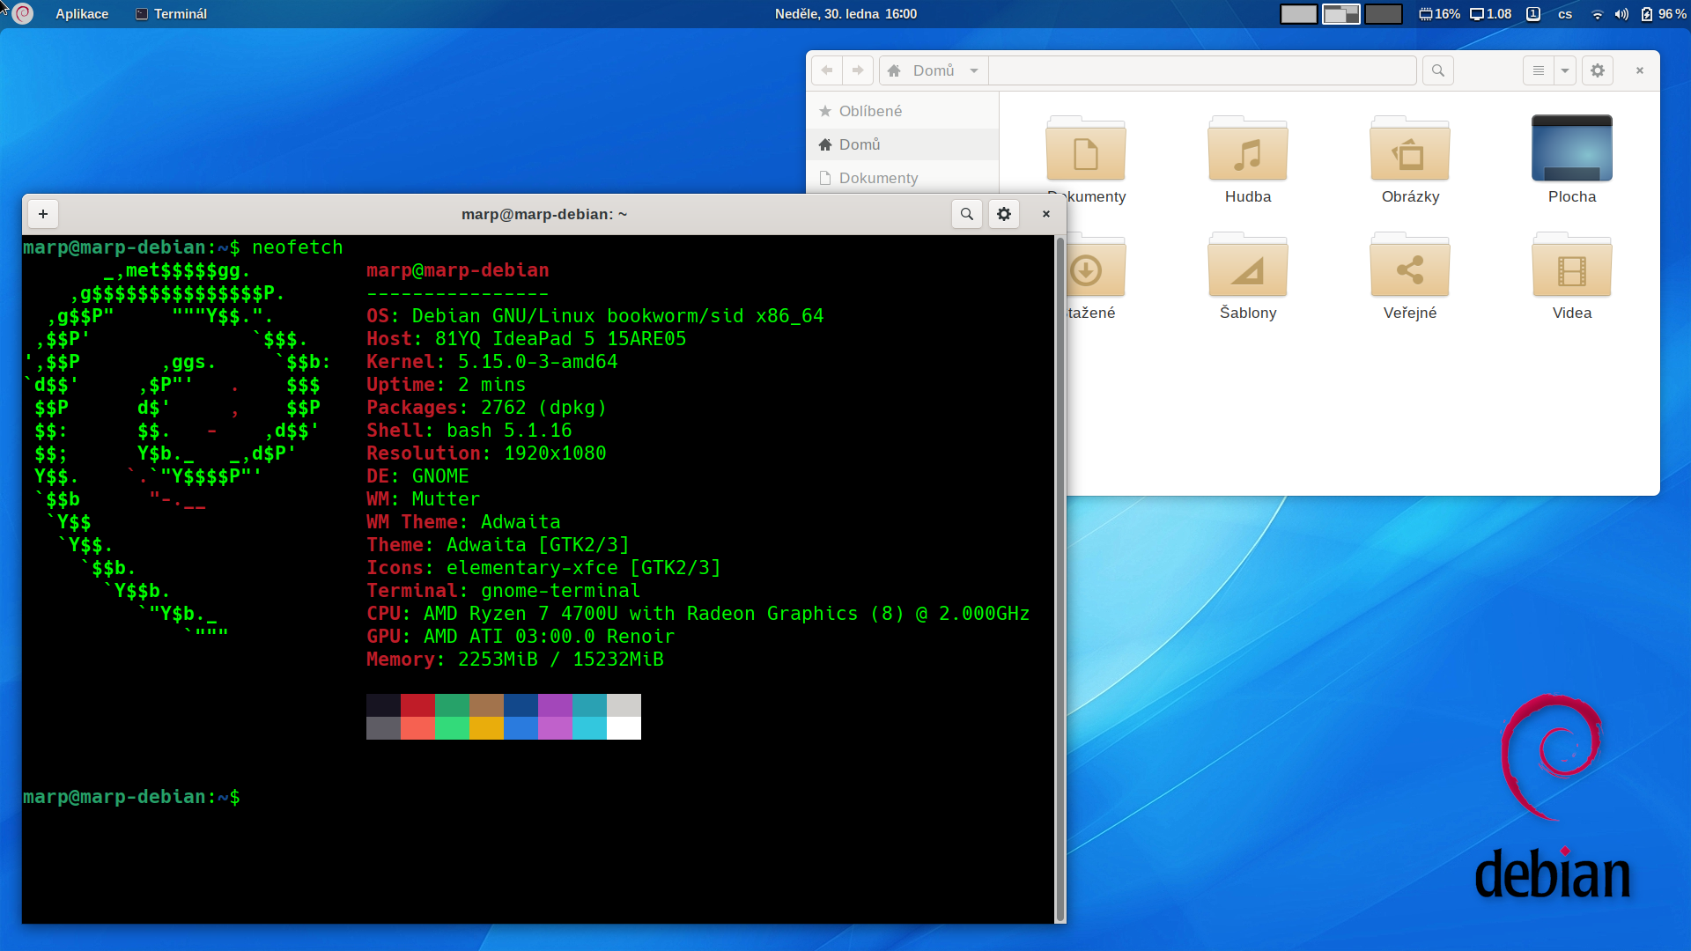Select the Šablony folder

1248,276
